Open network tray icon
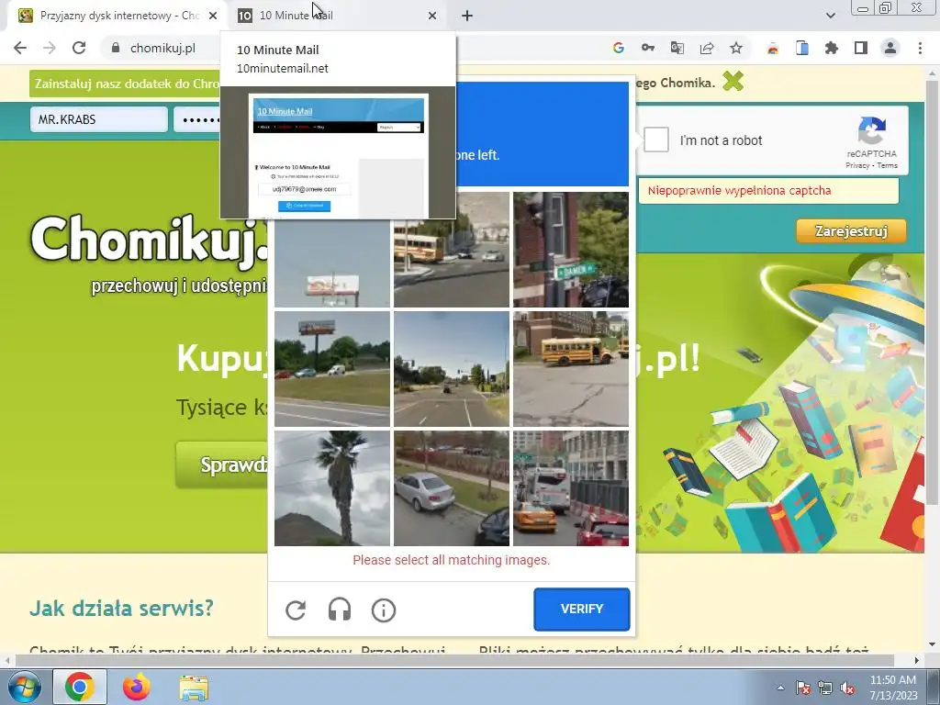Image resolution: width=940 pixels, height=705 pixels. [825, 688]
